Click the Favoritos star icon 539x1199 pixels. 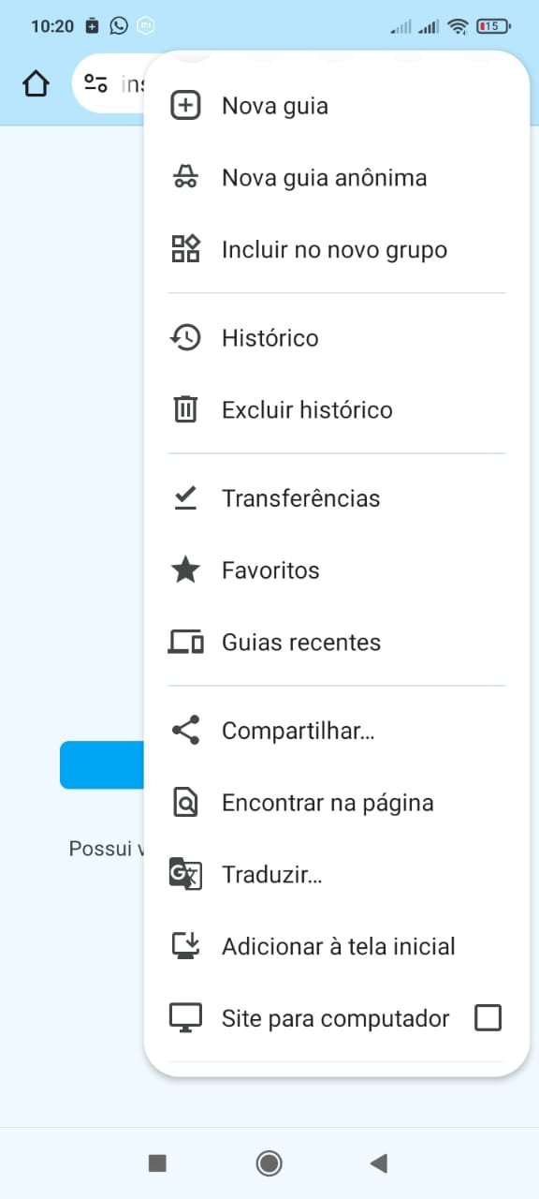click(186, 570)
